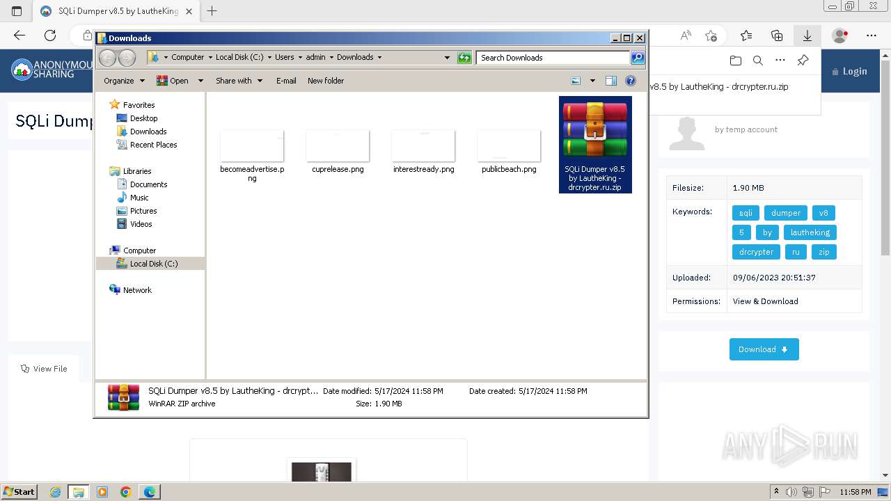Open Edge Collections icon

777,35
